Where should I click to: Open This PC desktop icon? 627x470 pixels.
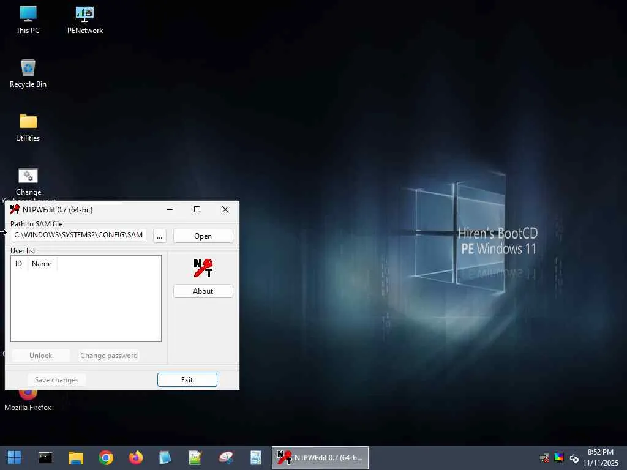tap(28, 20)
